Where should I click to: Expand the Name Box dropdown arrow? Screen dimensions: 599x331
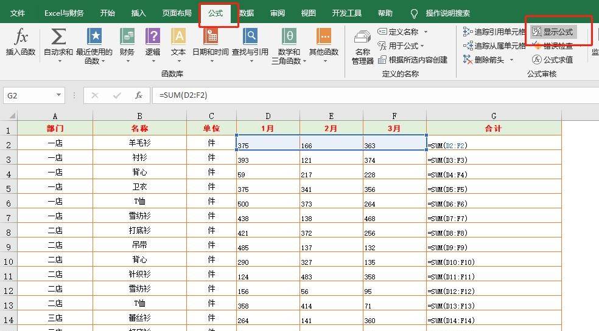[58, 95]
